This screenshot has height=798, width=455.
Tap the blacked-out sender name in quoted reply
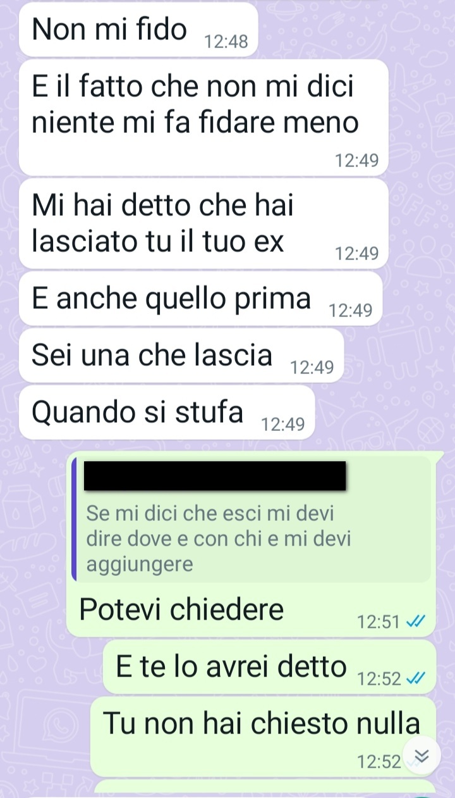[215, 476]
